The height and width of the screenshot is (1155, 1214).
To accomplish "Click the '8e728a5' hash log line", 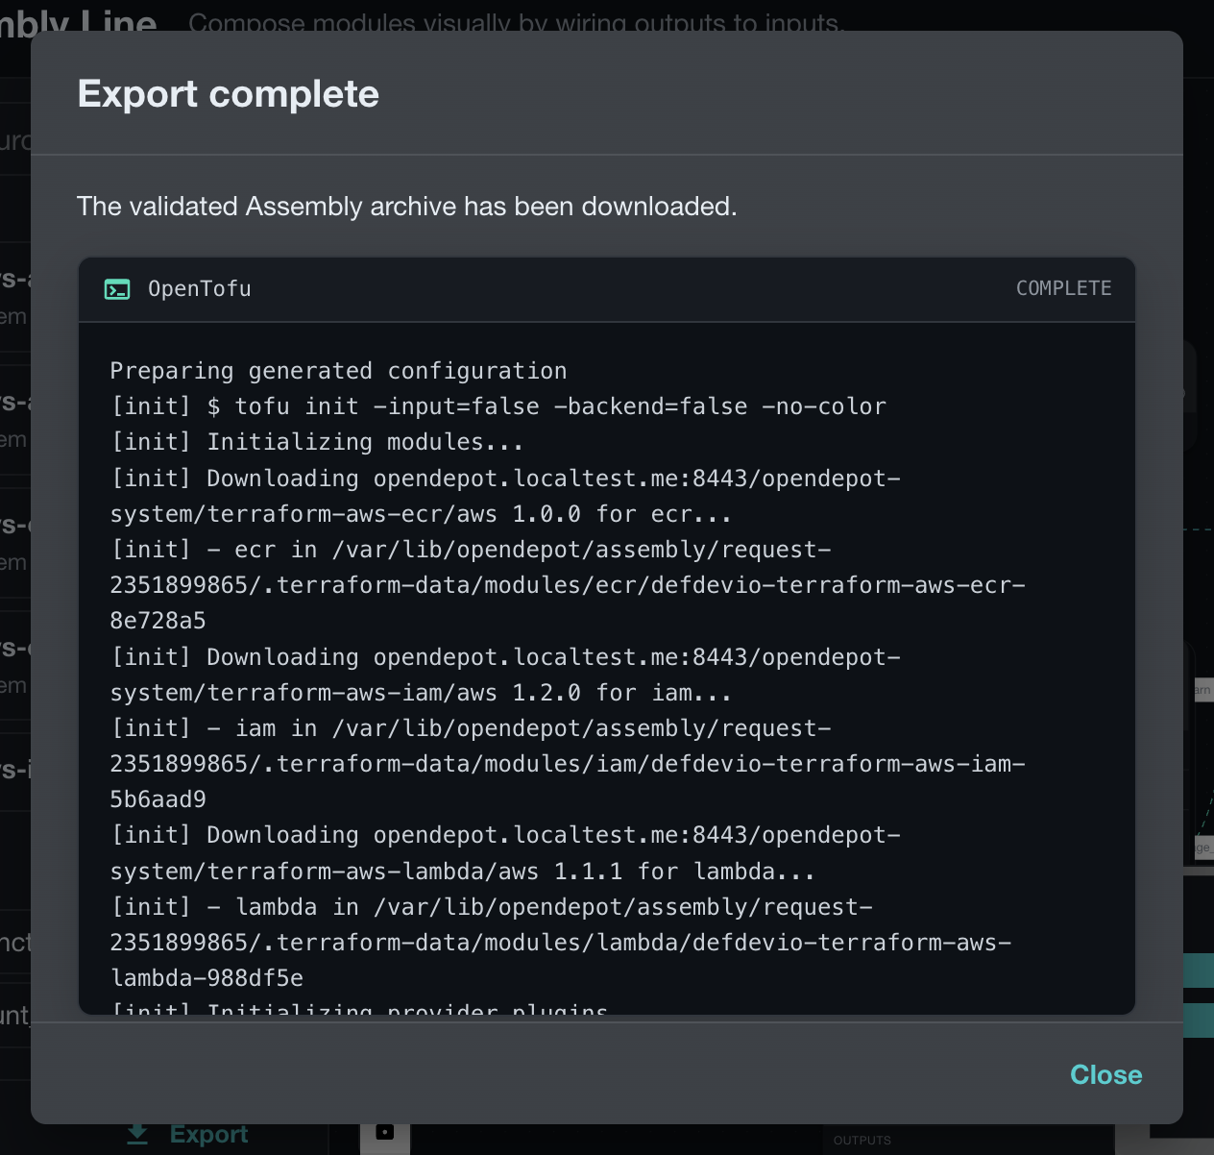I will (x=158, y=621).
